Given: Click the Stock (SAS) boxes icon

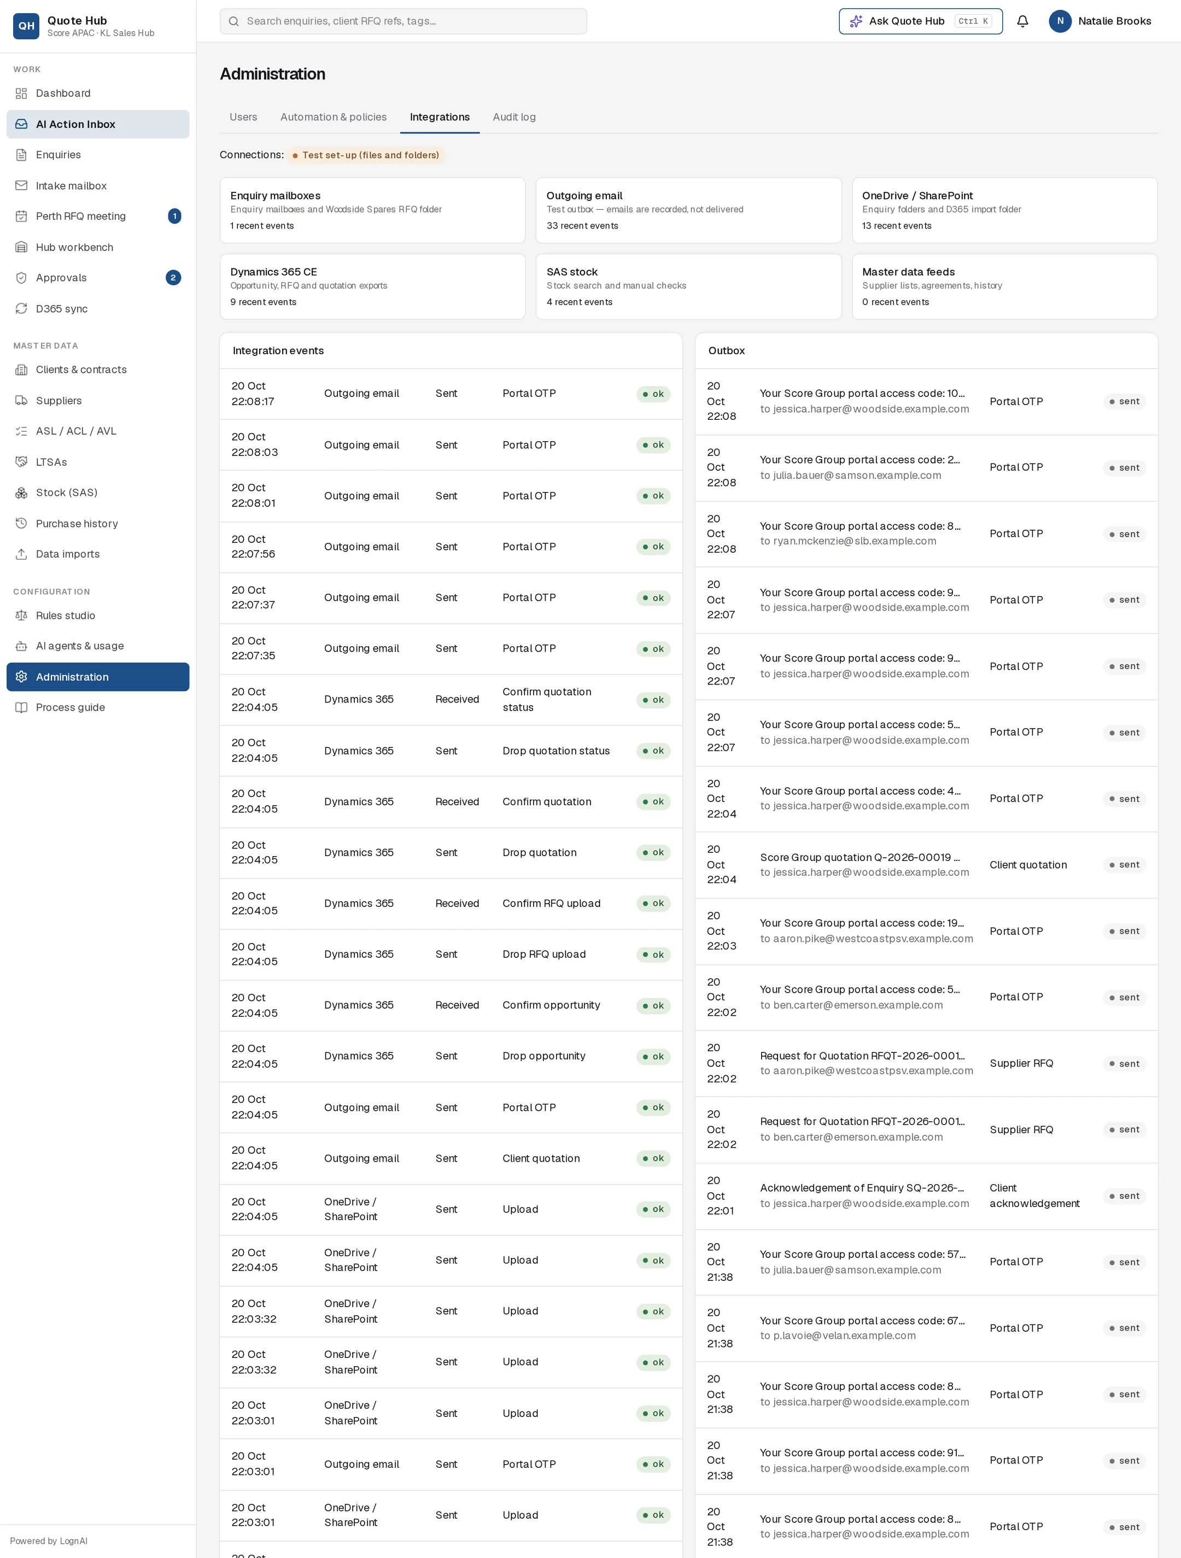Looking at the screenshot, I should 21,493.
